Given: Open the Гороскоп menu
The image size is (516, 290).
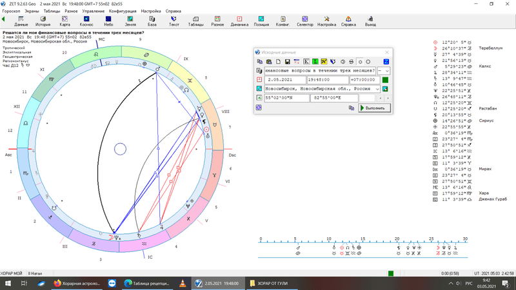Looking at the screenshot, I should [x=12, y=12].
